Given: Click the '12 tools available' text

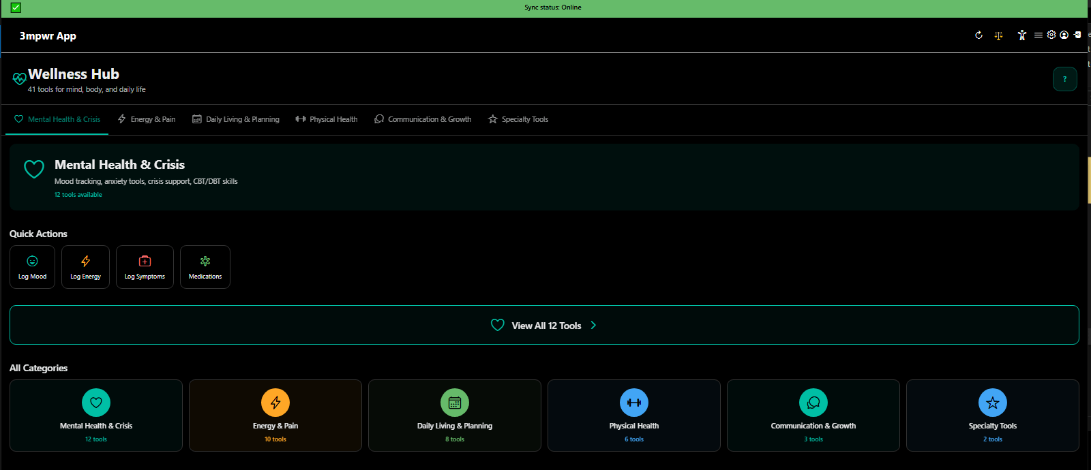Looking at the screenshot, I should (78, 195).
